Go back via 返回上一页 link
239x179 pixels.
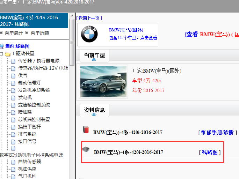89,18
